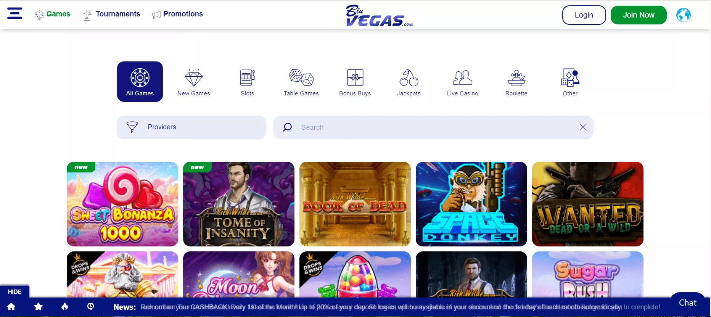Open the Roulette category icon
Image resolution: width=711 pixels, height=317 pixels.
coord(516,77)
